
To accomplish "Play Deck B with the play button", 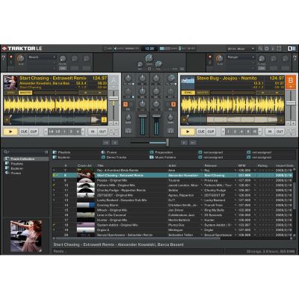I will point(188,132).
